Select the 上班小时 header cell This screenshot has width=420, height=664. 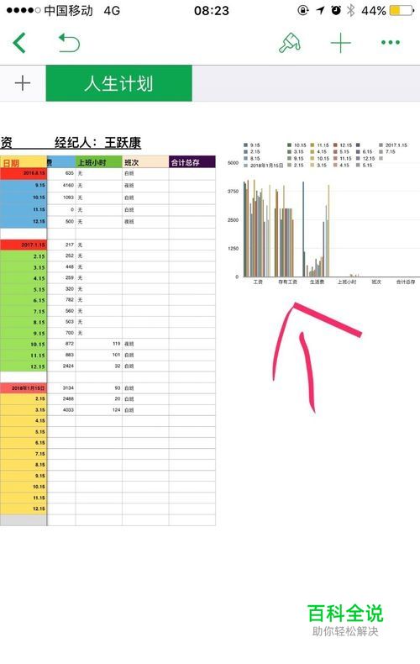[x=99, y=162]
